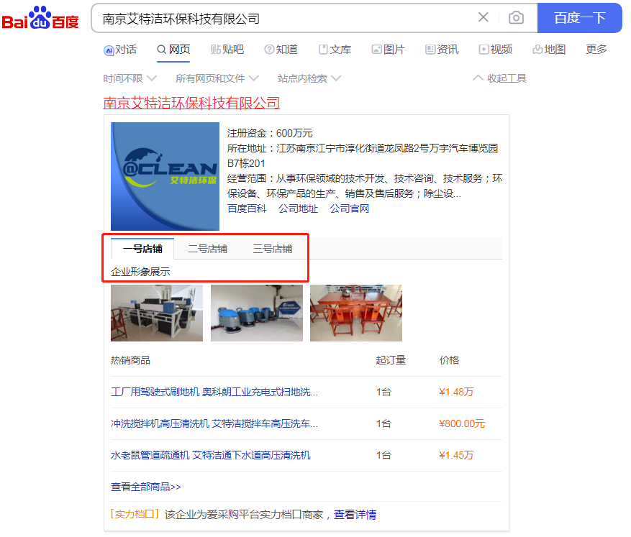Click the ¥1.45万 price

click(456, 455)
